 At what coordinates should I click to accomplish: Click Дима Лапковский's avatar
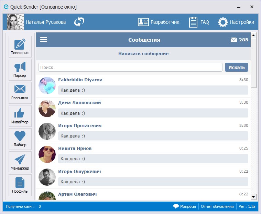pyautogui.click(x=47, y=109)
